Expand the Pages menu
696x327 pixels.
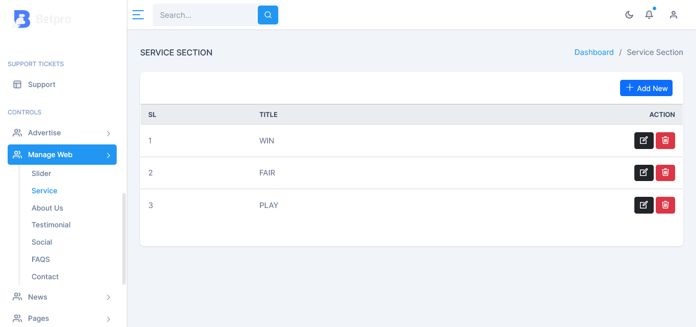pyautogui.click(x=62, y=318)
